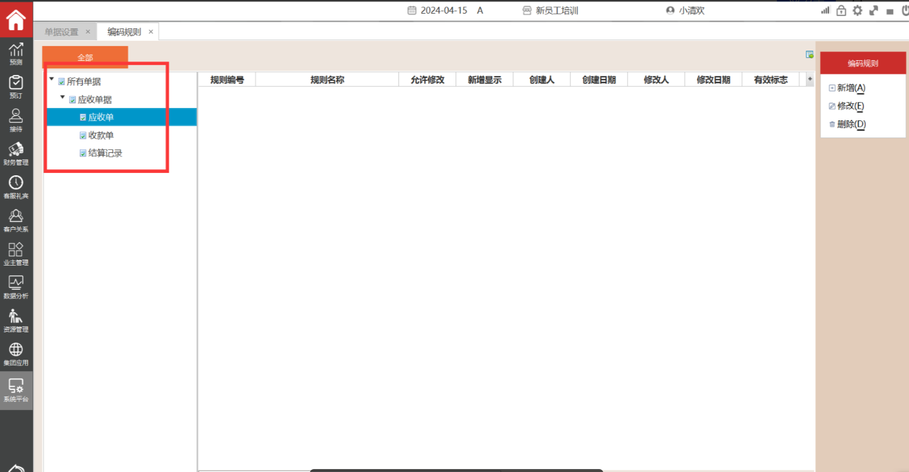Open the 预订 sidebar module

point(16,86)
